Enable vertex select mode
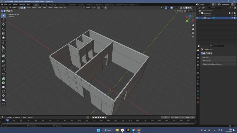Viewport: 237px width, 133px height. click(20, 8)
